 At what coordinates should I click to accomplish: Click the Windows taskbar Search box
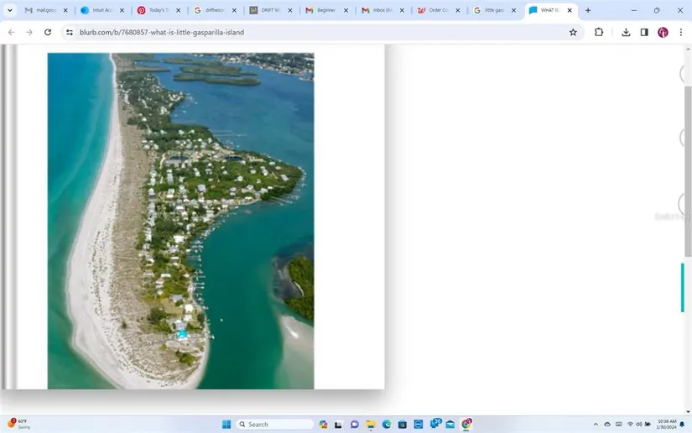(x=275, y=425)
